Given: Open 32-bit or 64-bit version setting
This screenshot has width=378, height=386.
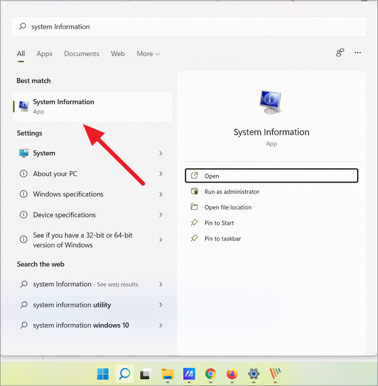Looking at the screenshot, I should [x=92, y=240].
